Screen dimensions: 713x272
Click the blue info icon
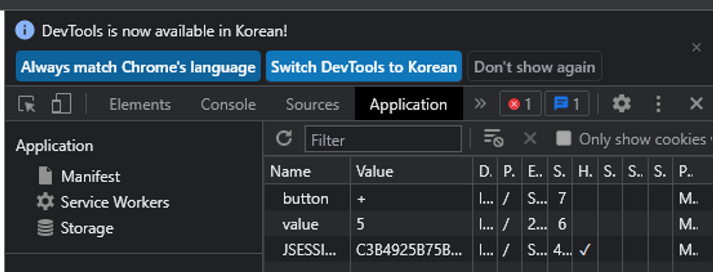24,30
